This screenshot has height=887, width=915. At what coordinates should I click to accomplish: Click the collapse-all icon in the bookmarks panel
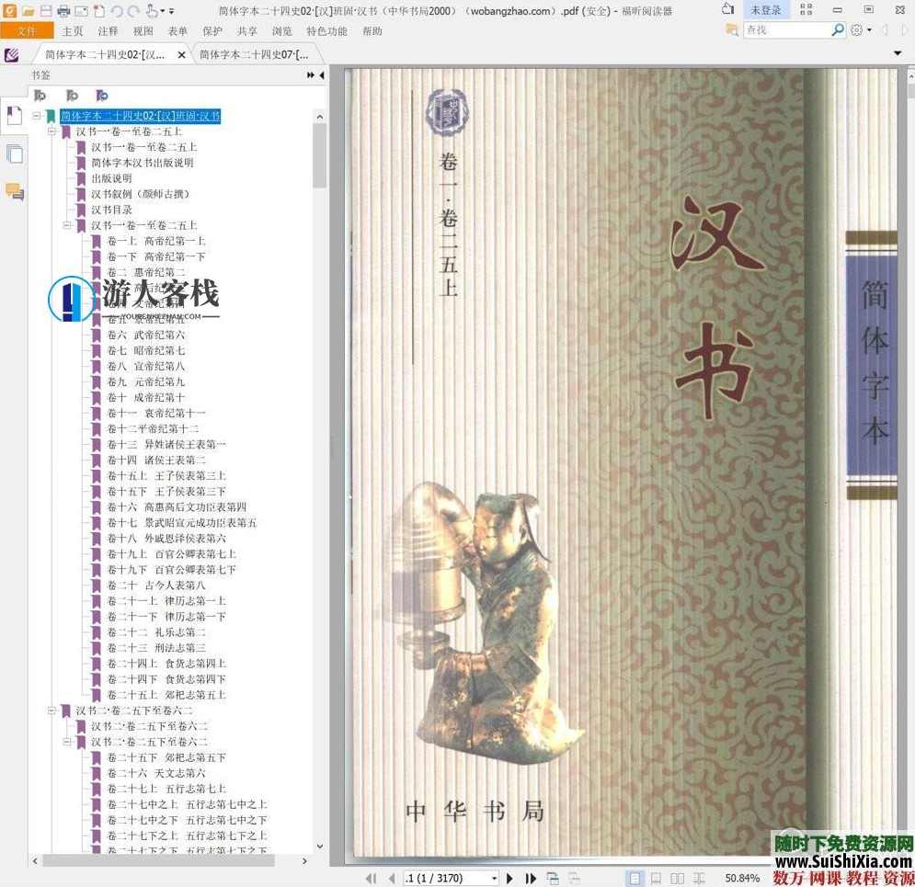40,95
